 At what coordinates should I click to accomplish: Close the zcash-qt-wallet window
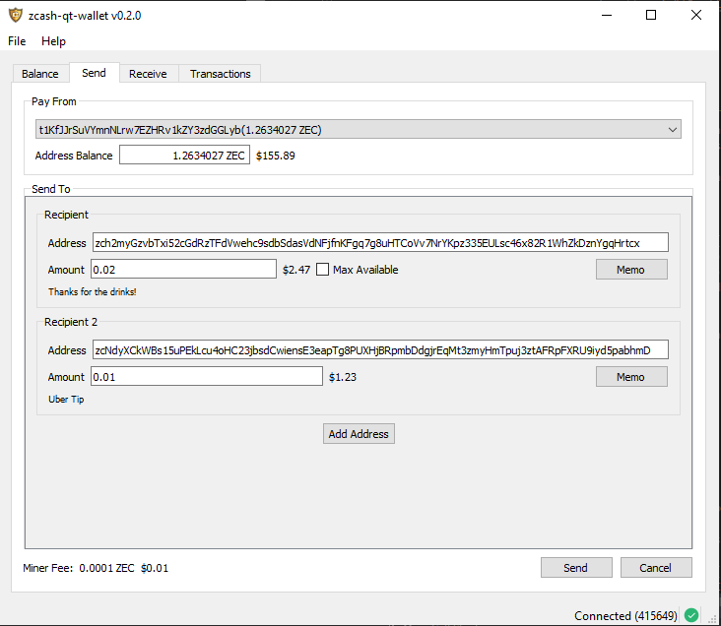[696, 15]
